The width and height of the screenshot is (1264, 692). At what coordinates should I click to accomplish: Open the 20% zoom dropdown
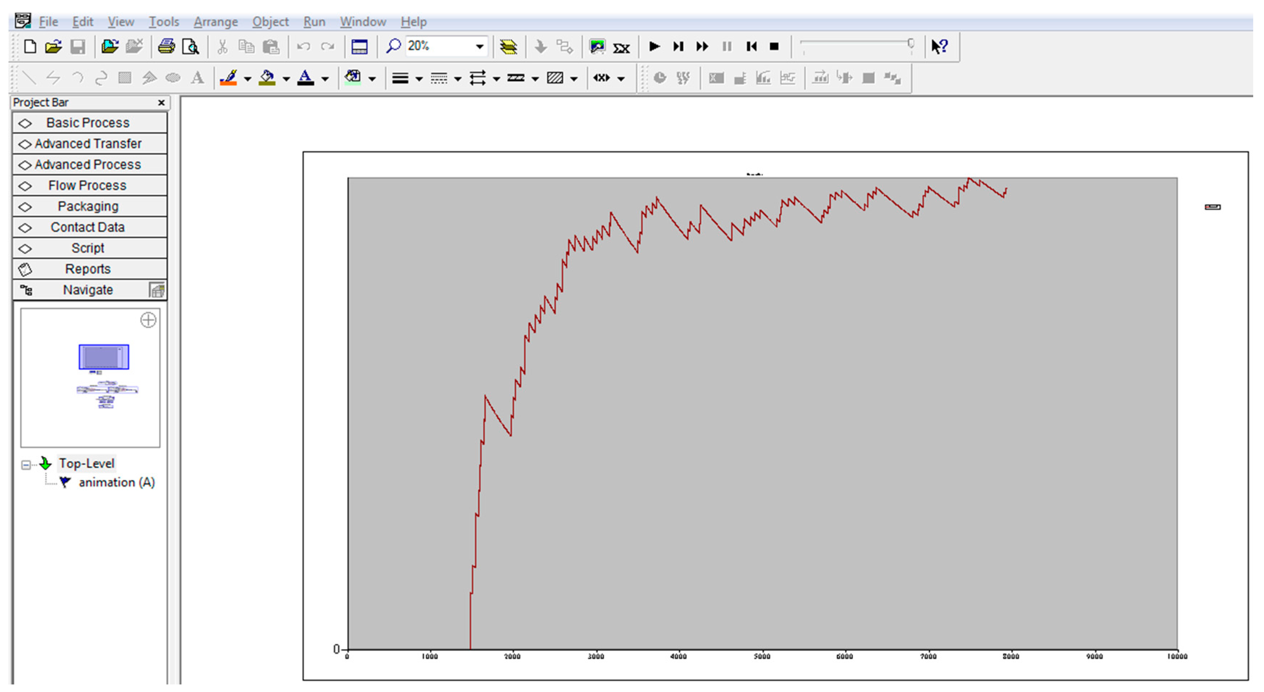479,46
